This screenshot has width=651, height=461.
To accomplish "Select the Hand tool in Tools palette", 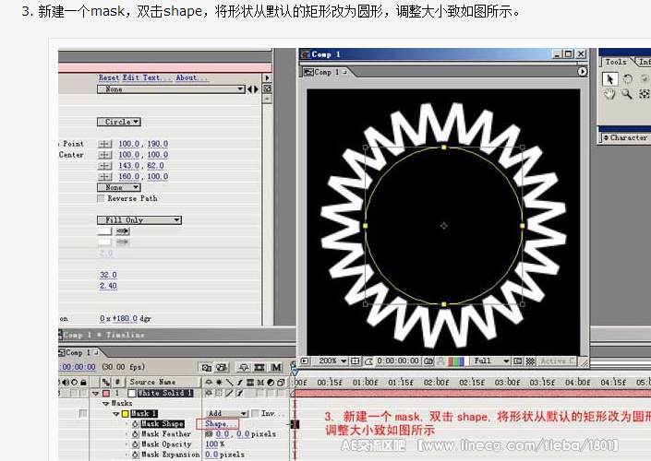I will tap(609, 94).
